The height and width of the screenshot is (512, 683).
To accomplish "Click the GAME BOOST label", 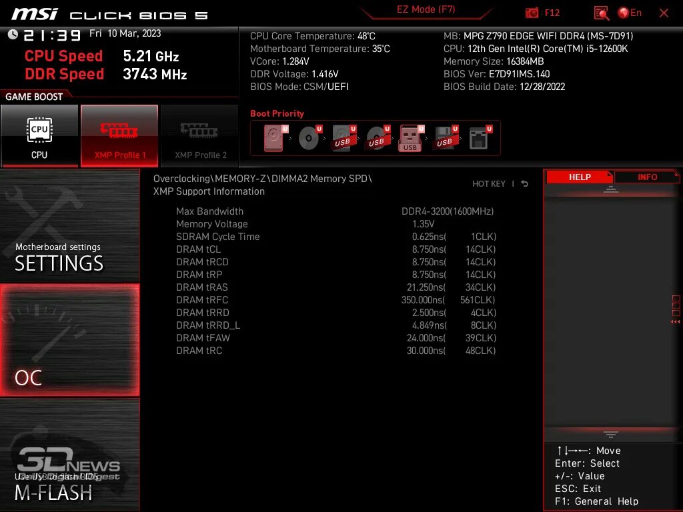I will [34, 97].
